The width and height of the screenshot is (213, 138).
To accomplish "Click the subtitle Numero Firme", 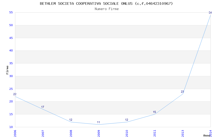I will 107,9.
